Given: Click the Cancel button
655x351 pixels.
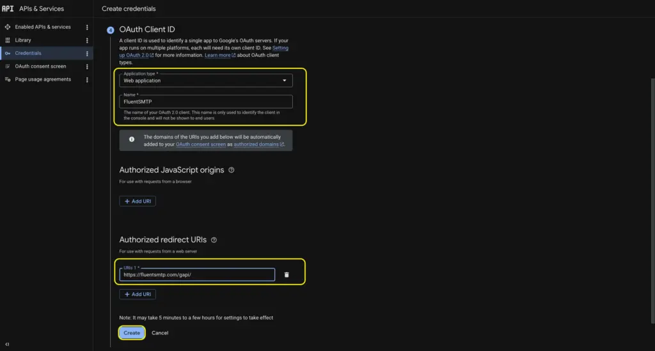Looking at the screenshot, I should tap(160, 332).
